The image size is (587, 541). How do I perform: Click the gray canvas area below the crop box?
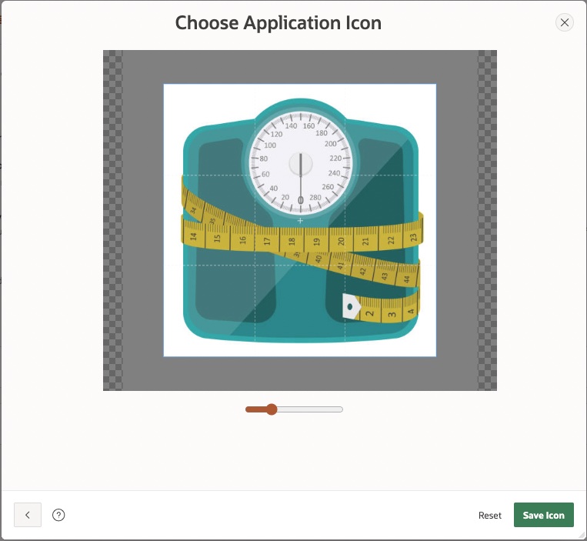[x=300, y=373]
